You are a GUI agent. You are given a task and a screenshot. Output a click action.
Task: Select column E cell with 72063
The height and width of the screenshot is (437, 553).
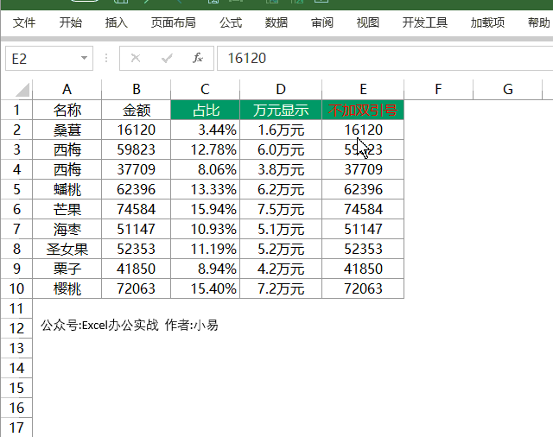point(363,288)
